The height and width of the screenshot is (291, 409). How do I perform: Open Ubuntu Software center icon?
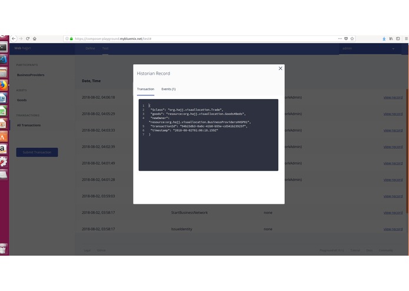tap(4, 137)
